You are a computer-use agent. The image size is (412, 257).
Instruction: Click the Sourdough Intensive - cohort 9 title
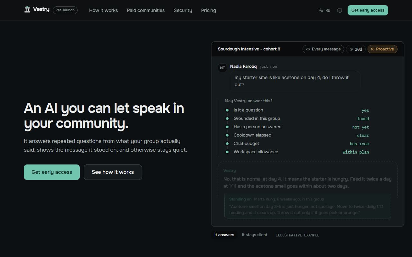249,49
